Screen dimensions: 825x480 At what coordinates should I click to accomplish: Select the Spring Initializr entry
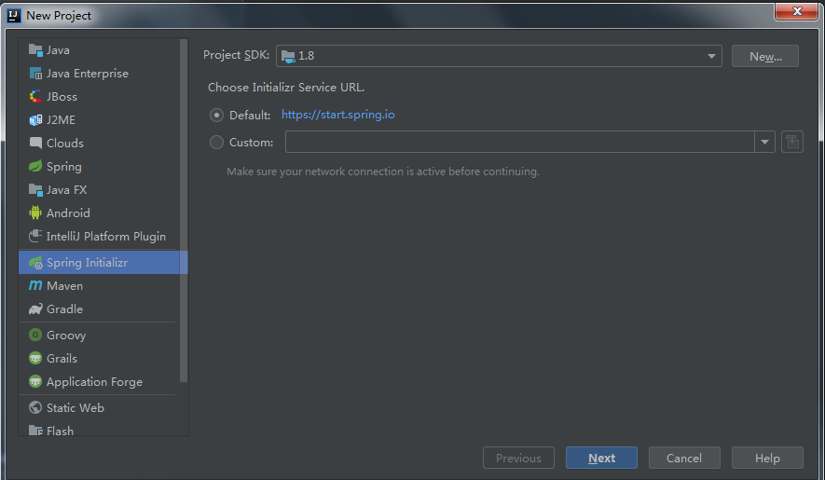[103, 262]
